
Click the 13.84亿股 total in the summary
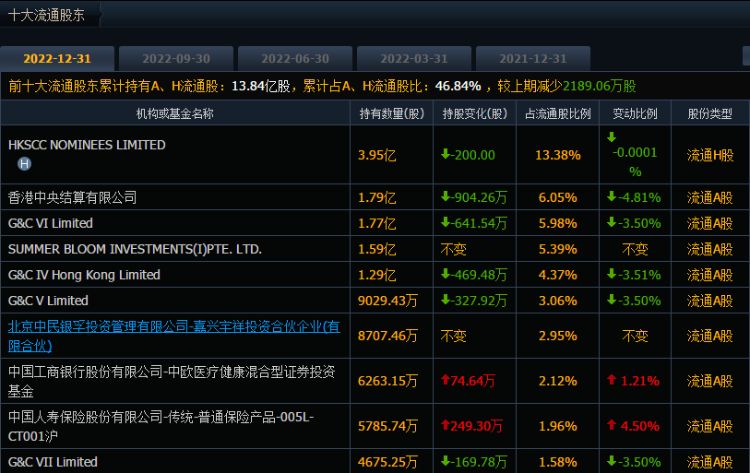click(x=261, y=86)
